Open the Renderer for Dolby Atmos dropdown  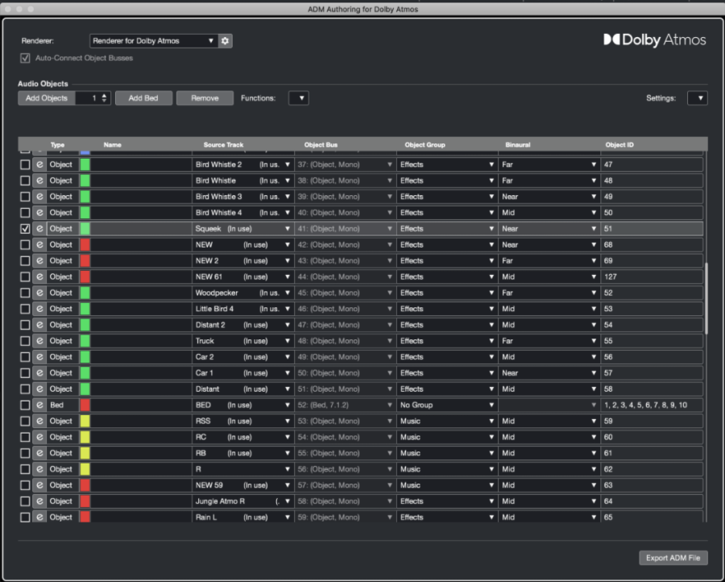154,41
